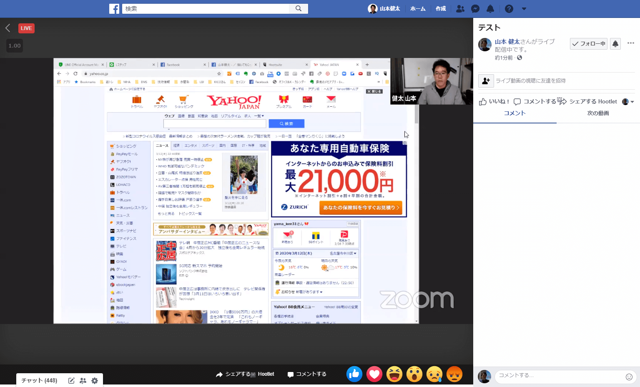
Task: Click コメントする in sidebar action row
Action: [535, 102]
